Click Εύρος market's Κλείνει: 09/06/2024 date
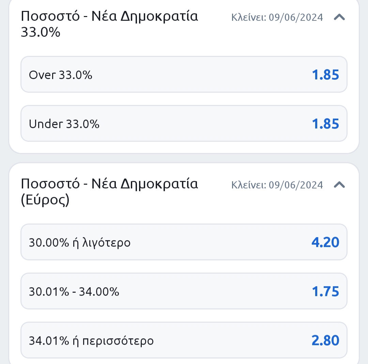This screenshot has height=364, width=368. click(x=277, y=185)
